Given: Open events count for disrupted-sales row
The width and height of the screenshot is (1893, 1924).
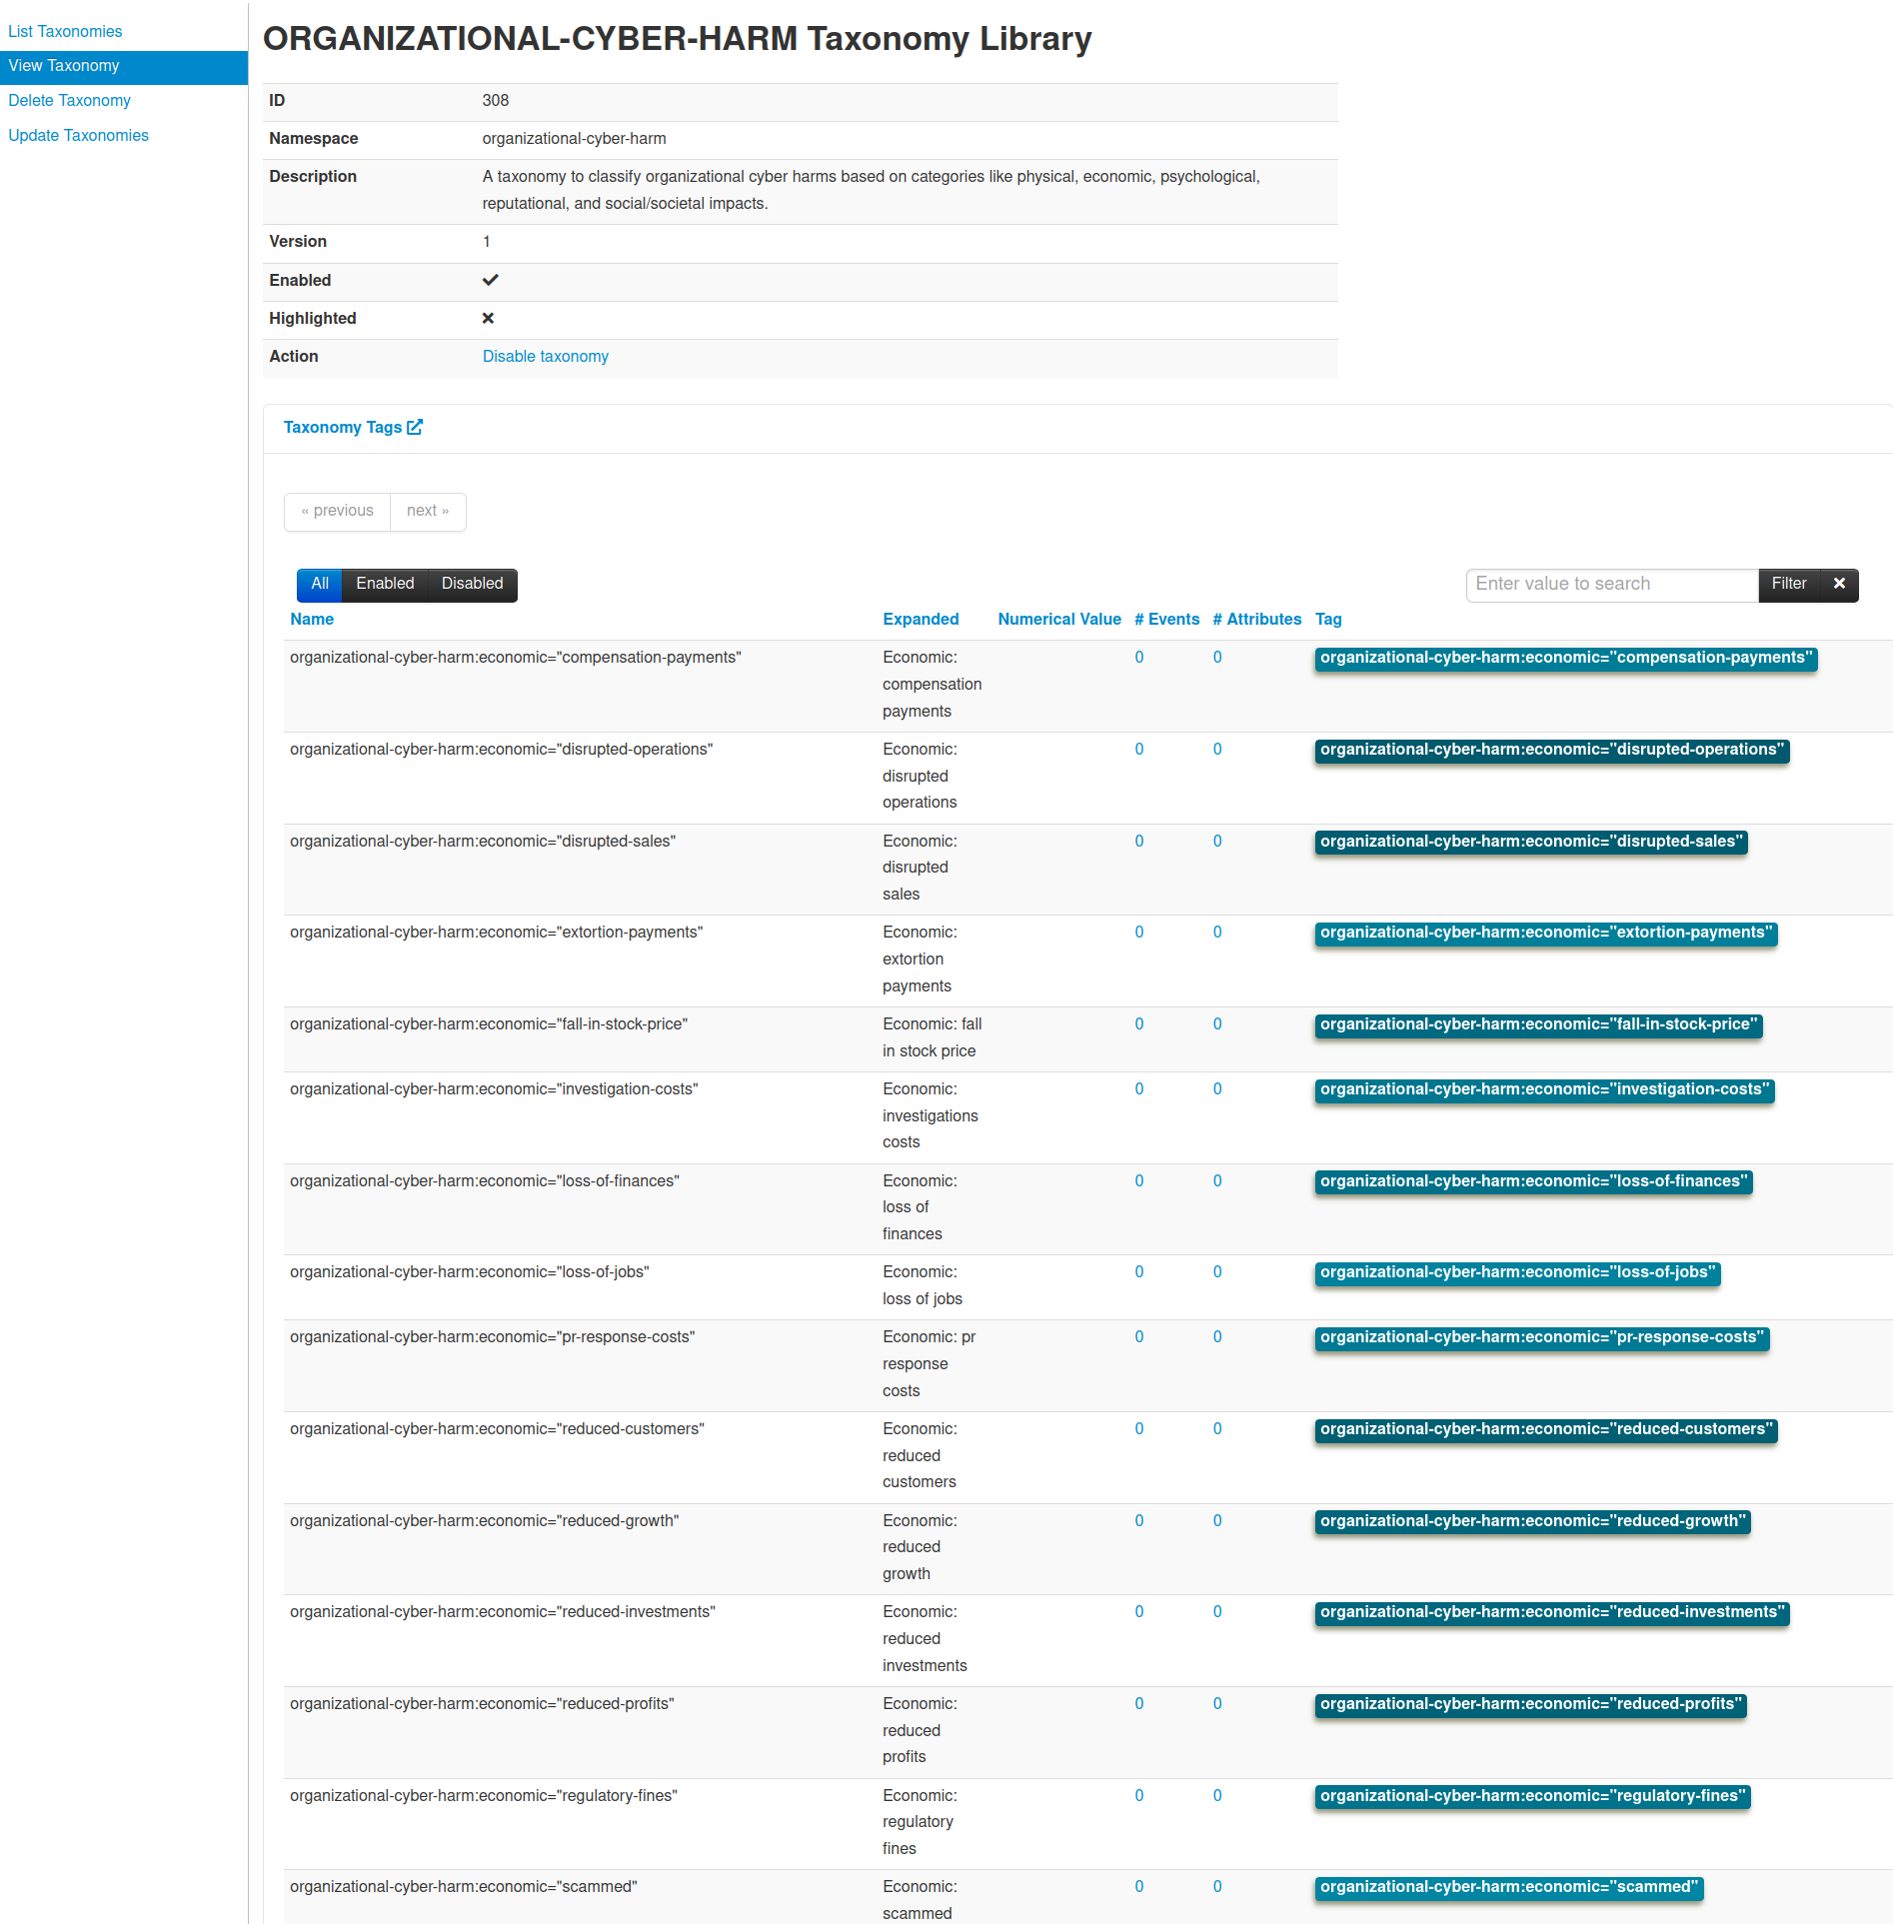Looking at the screenshot, I should 1138,841.
